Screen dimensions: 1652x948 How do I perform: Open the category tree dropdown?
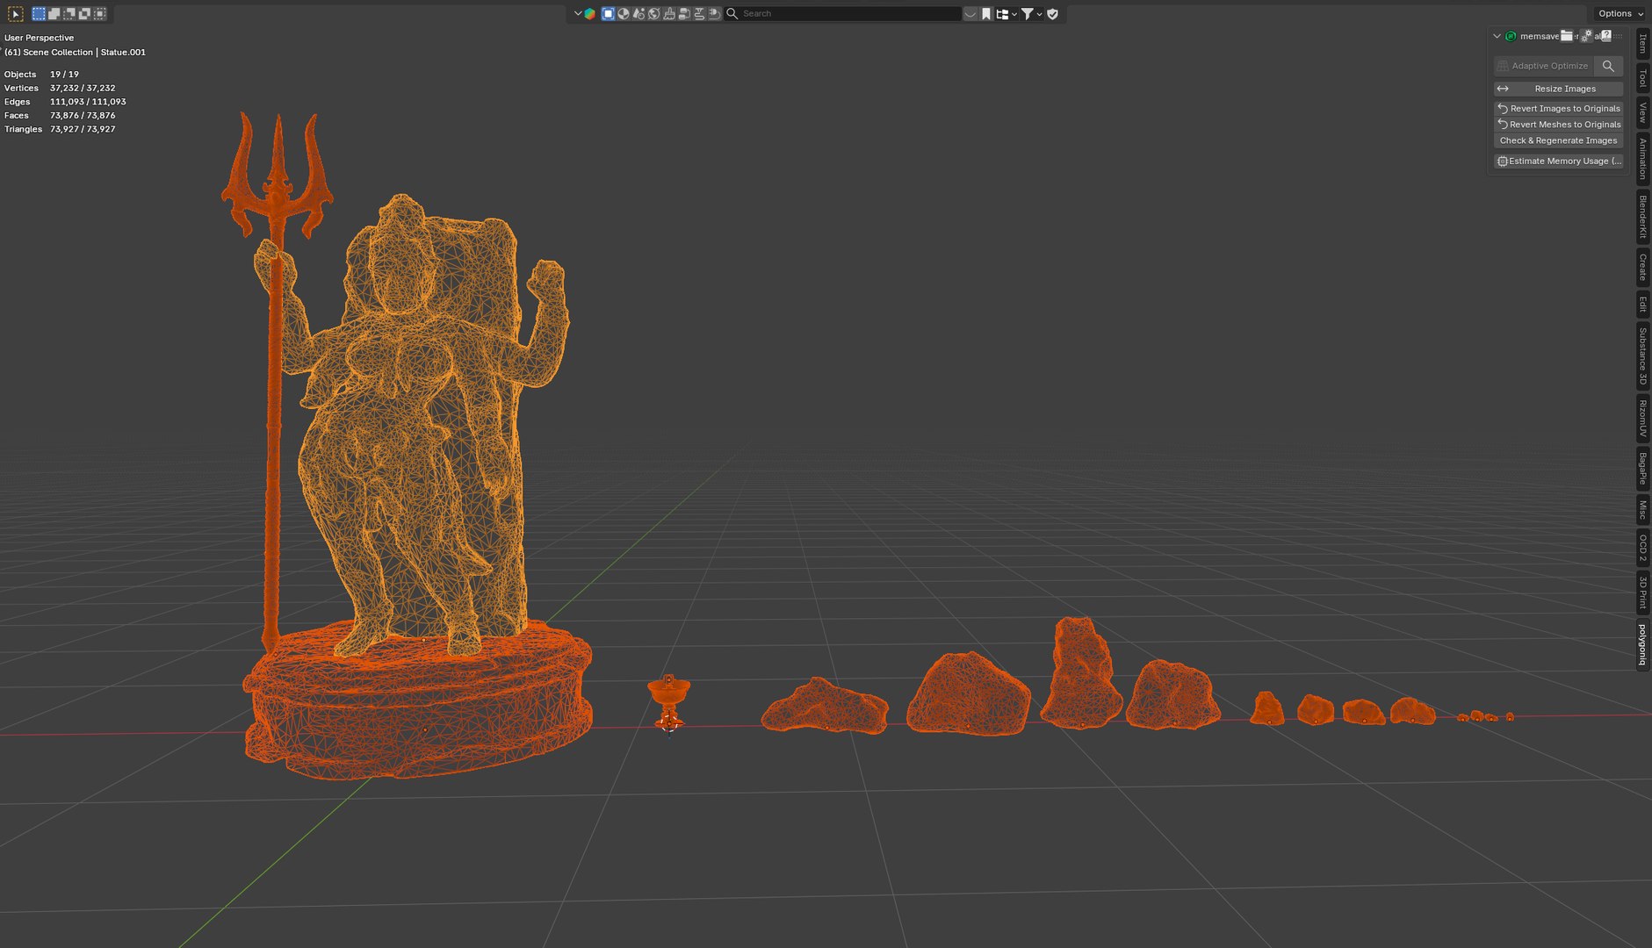point(1006,13)
